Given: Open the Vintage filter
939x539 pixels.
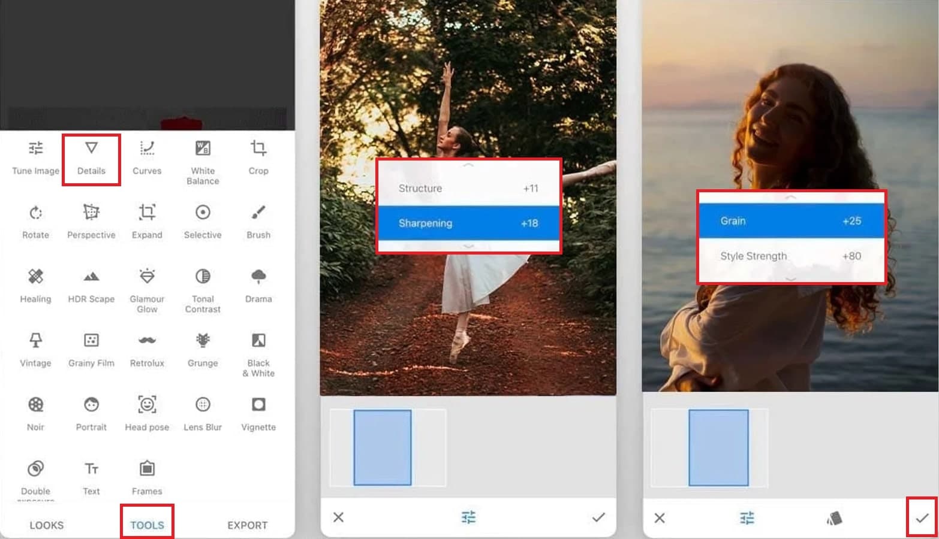Looking at the screenshot, I should pyautogui.click(x=36, y=350).
